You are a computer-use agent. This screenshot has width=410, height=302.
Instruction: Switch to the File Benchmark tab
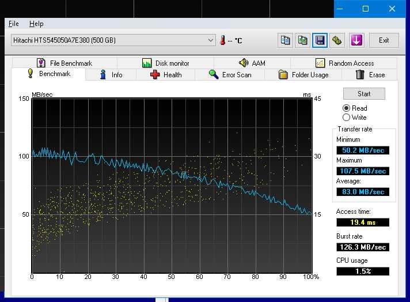[x=64, y=63]
